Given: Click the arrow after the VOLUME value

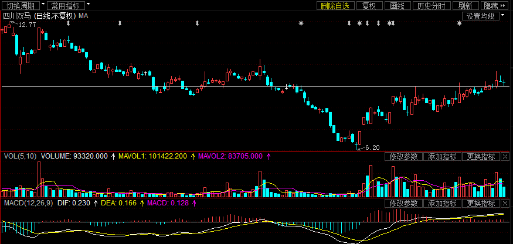Looking at the screenshot, I should [113, 156].
